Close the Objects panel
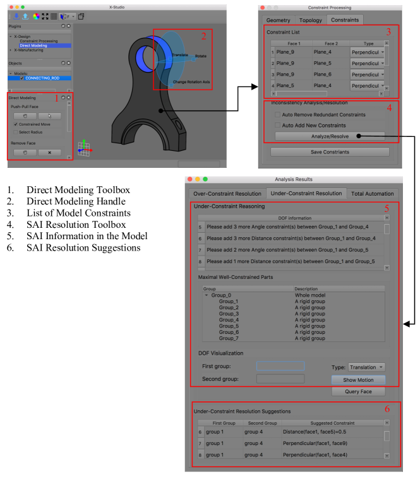The width and height of the screenshot is (420, 479). coord(68,63)
